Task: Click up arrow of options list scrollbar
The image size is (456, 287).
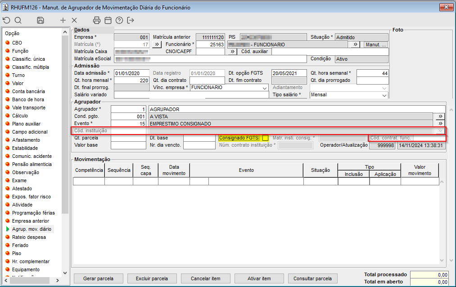Action: click(x=65, y=32)
